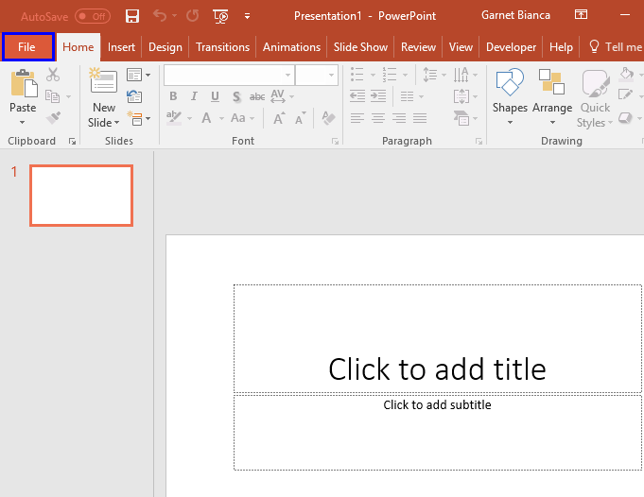Expand the font name combo box
This screenshot has width=644, height=497.
coord(287,75)
